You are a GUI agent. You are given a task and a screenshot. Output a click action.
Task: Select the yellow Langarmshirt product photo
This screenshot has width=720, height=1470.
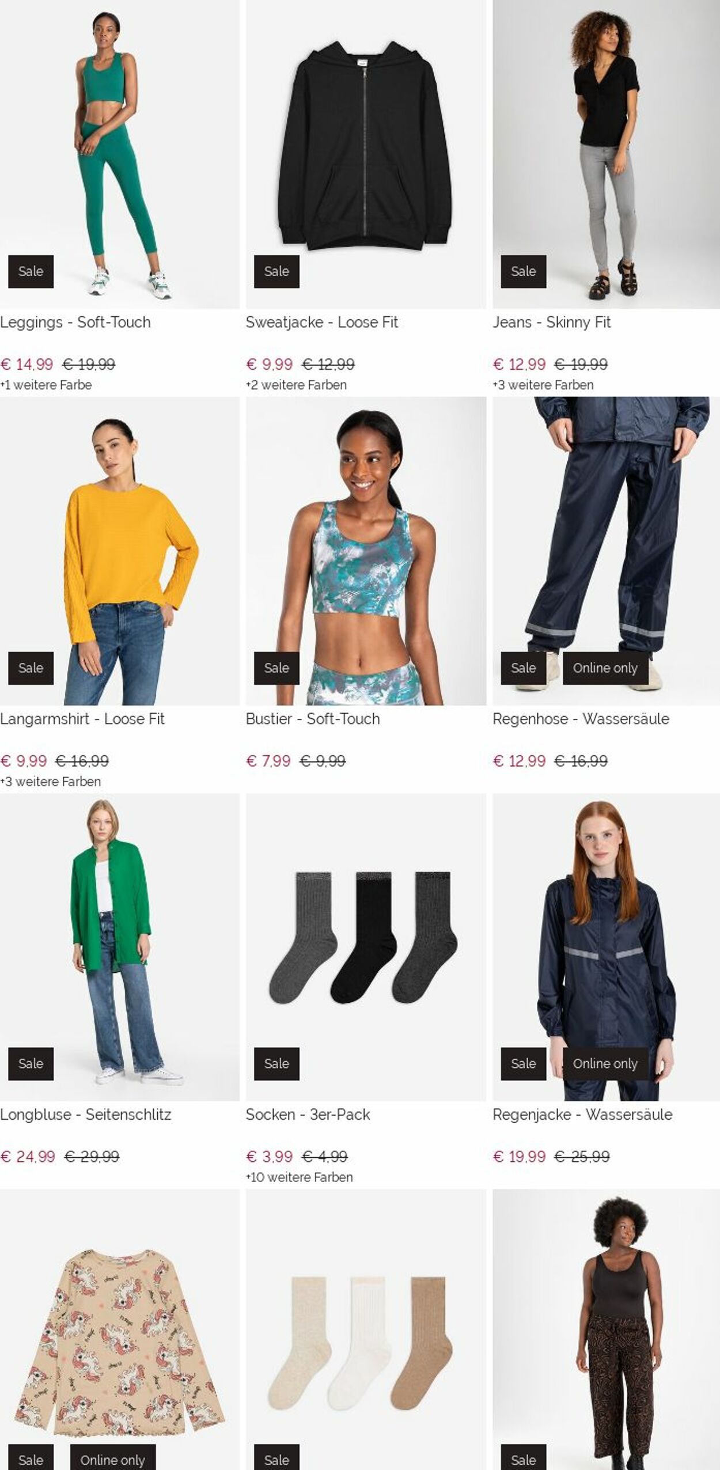119,551
